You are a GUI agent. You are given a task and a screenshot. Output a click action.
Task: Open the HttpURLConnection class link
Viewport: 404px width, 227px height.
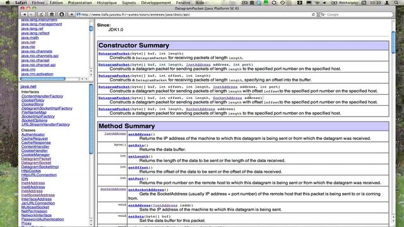pyautogui.click(x=39, y=175)
